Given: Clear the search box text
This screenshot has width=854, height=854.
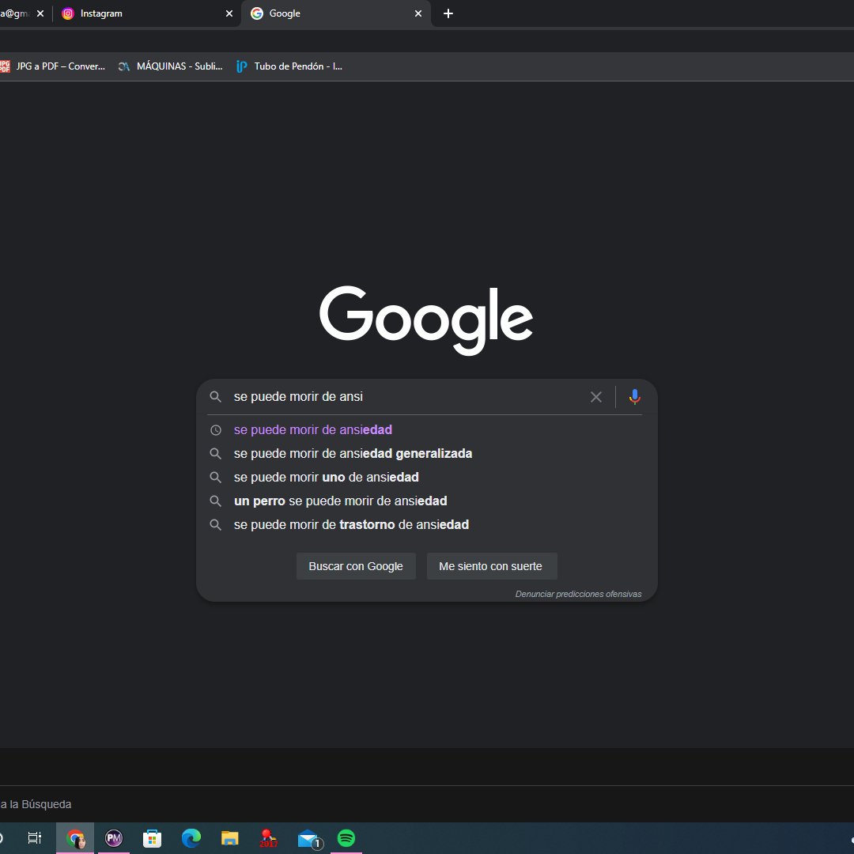Looking at the screenshot, I should tap(596, 397).
